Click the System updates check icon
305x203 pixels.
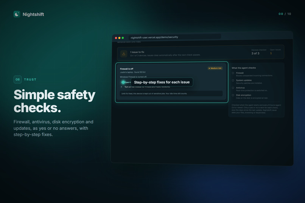[233, 81]
